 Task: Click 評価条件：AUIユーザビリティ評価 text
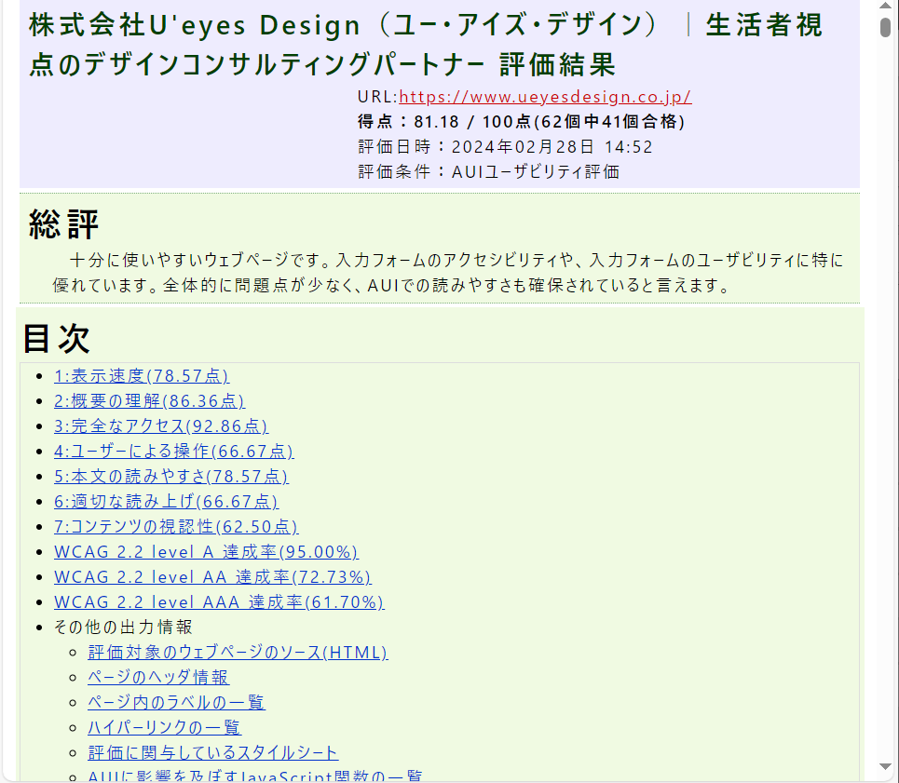(488, 172)
